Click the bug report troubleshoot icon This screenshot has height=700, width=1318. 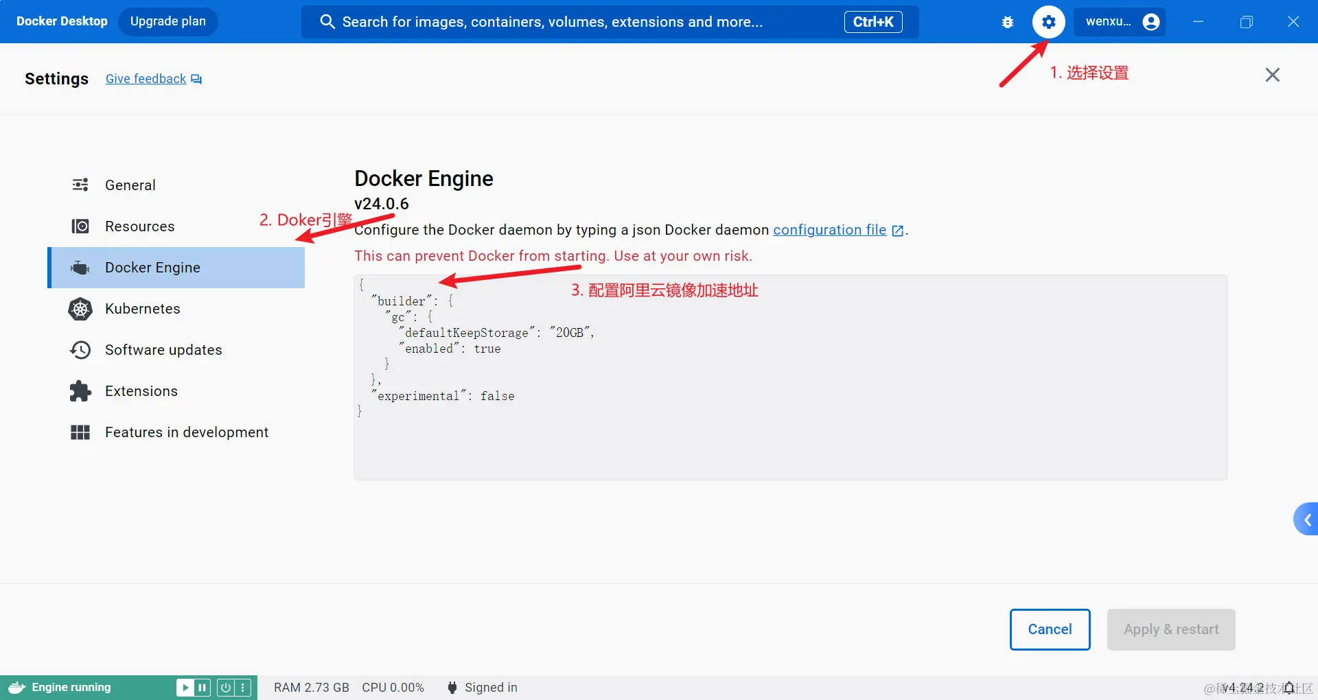click(x=1008, y=22)
